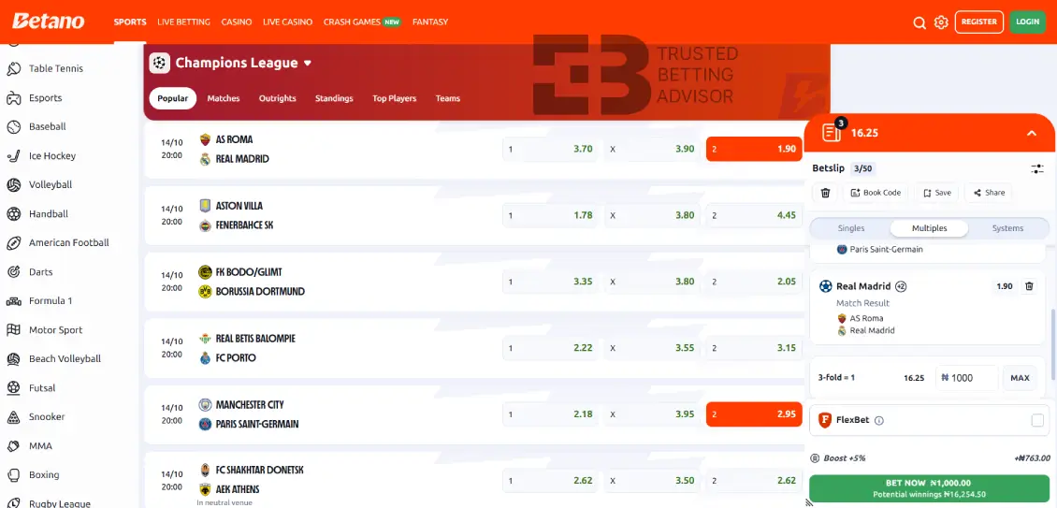Save the betslip
The height and width of the screenshot is (508, 1057).
click(x=936, y=193)
